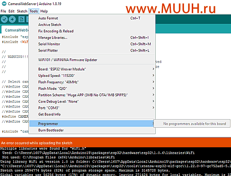The height and width of the screenshot is (176, 231).
Task: Click the 'Global variables use' console line
Action: click(115, 175)
